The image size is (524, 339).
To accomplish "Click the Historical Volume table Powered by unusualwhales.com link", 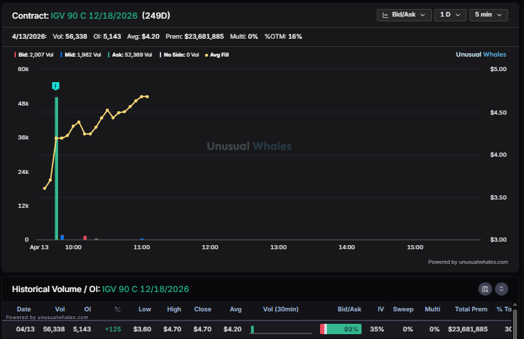I will click(x=47, y=318).
